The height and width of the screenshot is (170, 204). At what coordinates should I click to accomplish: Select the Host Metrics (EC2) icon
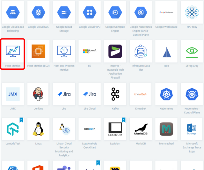(x=38, y=51)
